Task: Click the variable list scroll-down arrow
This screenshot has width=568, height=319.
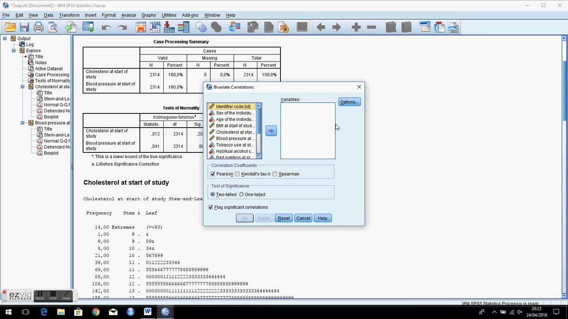Action: (259, 156)
